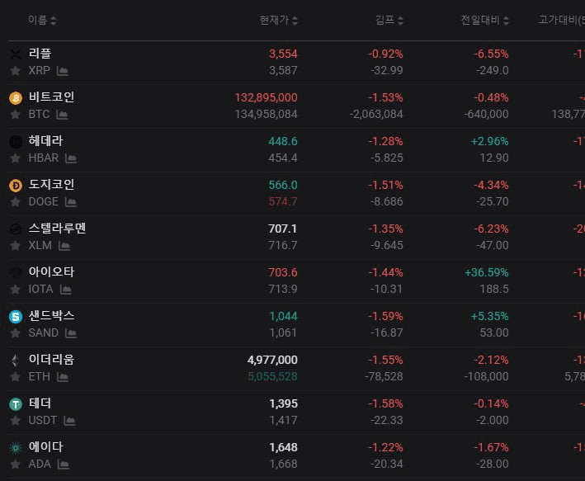Open the 스텔라루멘 coin name

pyautogui.click(x=58, y=228)
